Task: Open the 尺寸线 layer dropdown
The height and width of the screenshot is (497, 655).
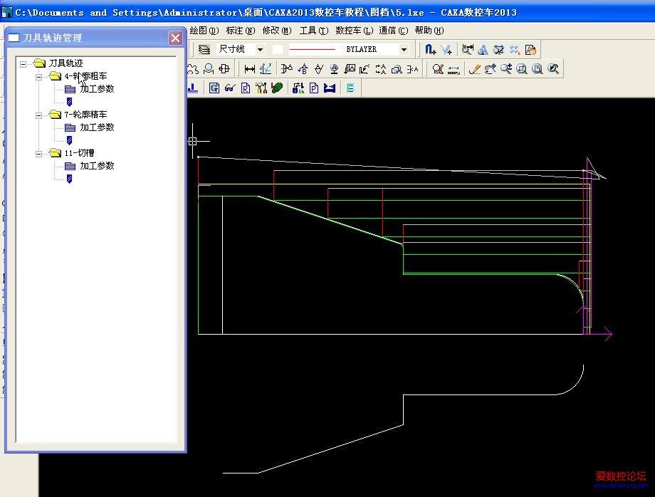Action: (259, 50)
